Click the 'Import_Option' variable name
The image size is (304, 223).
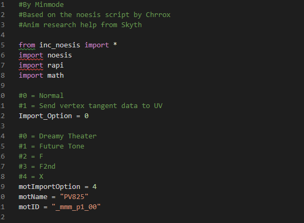click(x=45, y=116)
